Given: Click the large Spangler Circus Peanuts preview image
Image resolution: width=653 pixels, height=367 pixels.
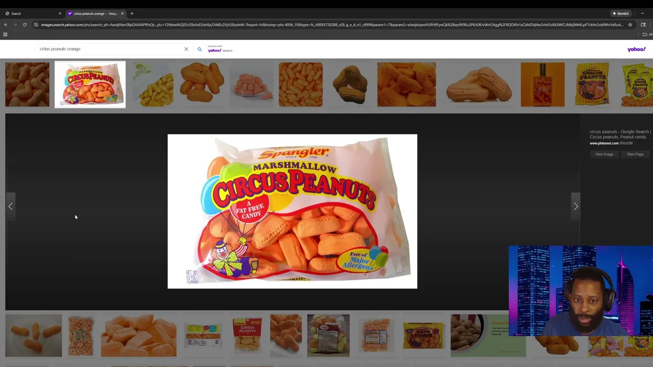Looking at the screenshot, I should [292, 212].
